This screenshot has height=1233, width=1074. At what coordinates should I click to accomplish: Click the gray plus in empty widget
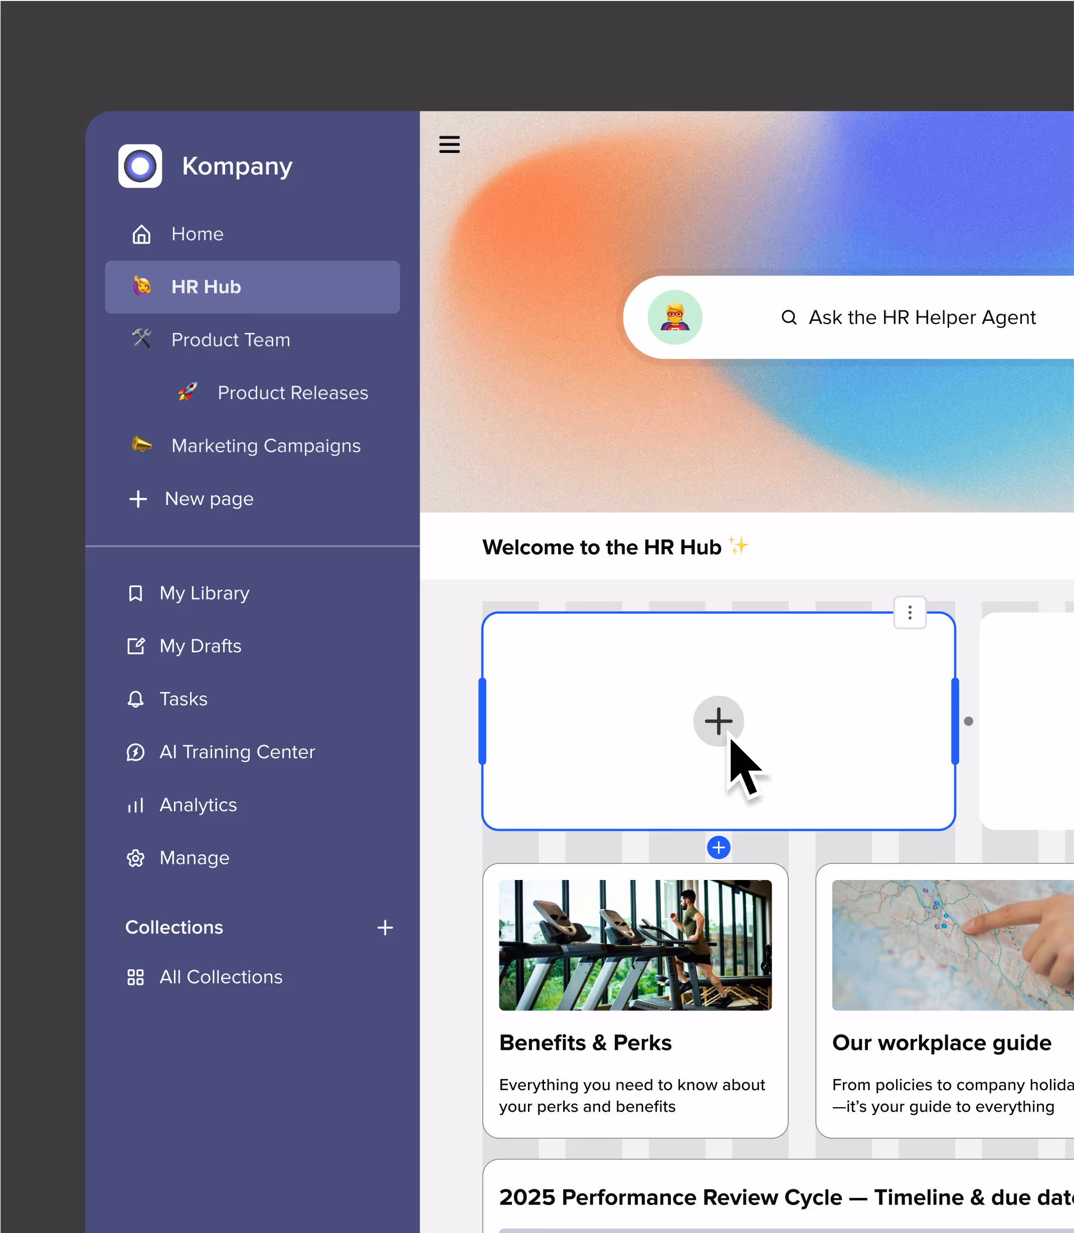[x=718, y=721]
